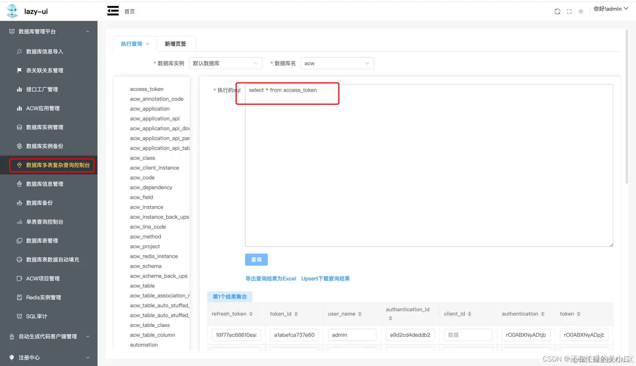636x366 pixels.
Task: Go to 接口工厂管理 in sidebar
Action: point(42,89)
